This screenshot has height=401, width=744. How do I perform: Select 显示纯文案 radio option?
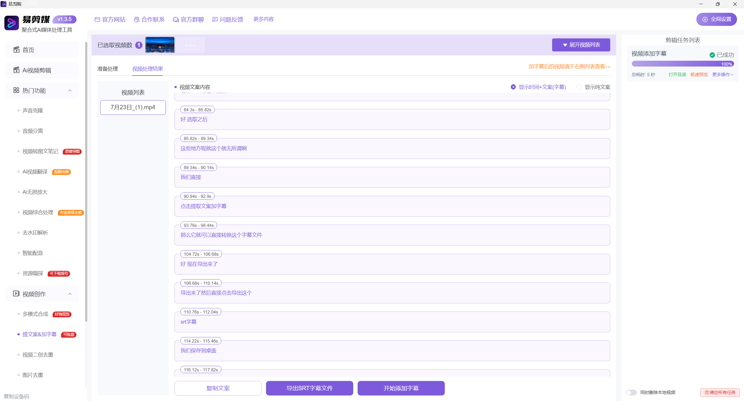(579, 87)
